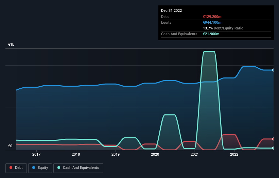
Task: Click the 2021 x-axis label
Action: [x=195, y=154]
